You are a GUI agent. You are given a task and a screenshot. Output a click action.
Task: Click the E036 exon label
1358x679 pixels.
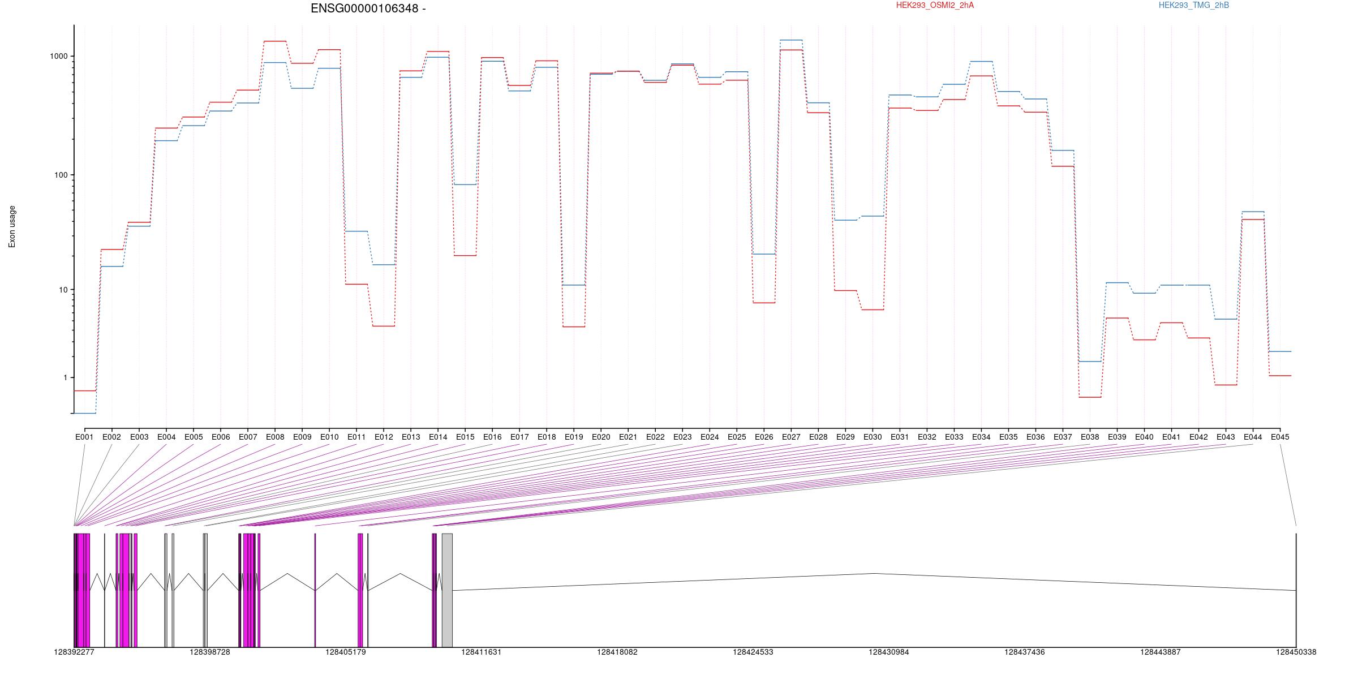[1035, 437]
